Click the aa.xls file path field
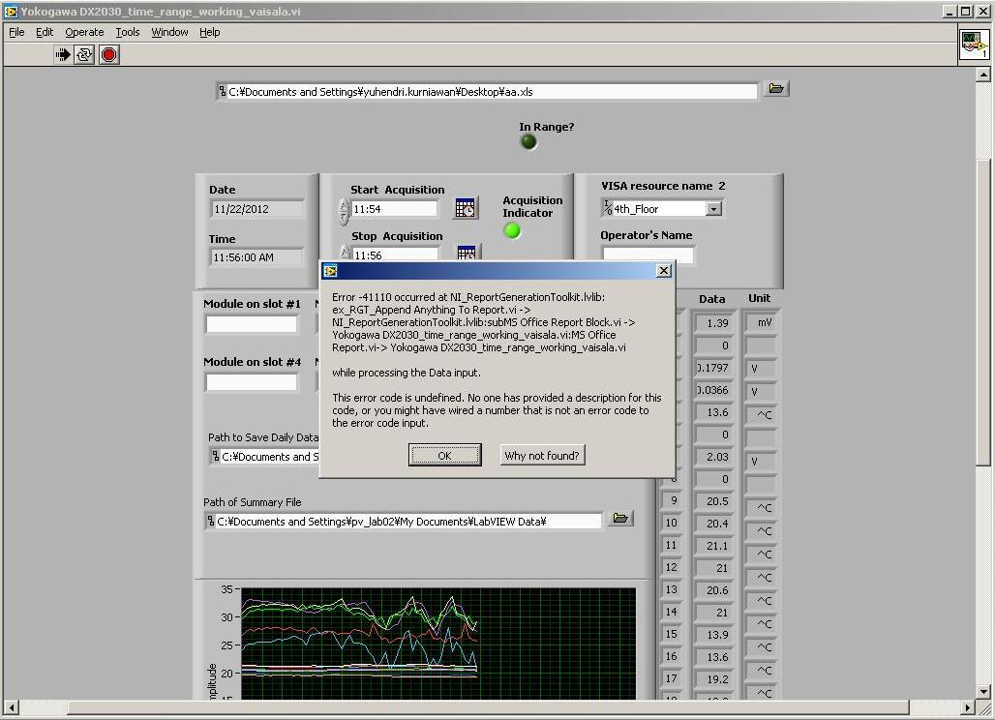The height and width of the screenshot is (720, 995). [488, 91]
